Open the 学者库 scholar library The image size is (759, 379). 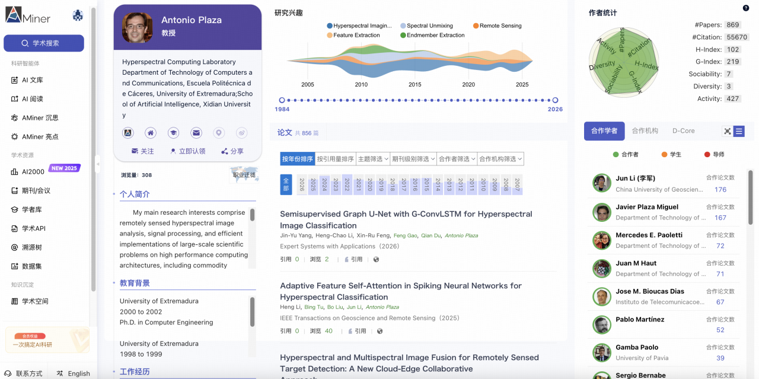click(x=27, y=209)
